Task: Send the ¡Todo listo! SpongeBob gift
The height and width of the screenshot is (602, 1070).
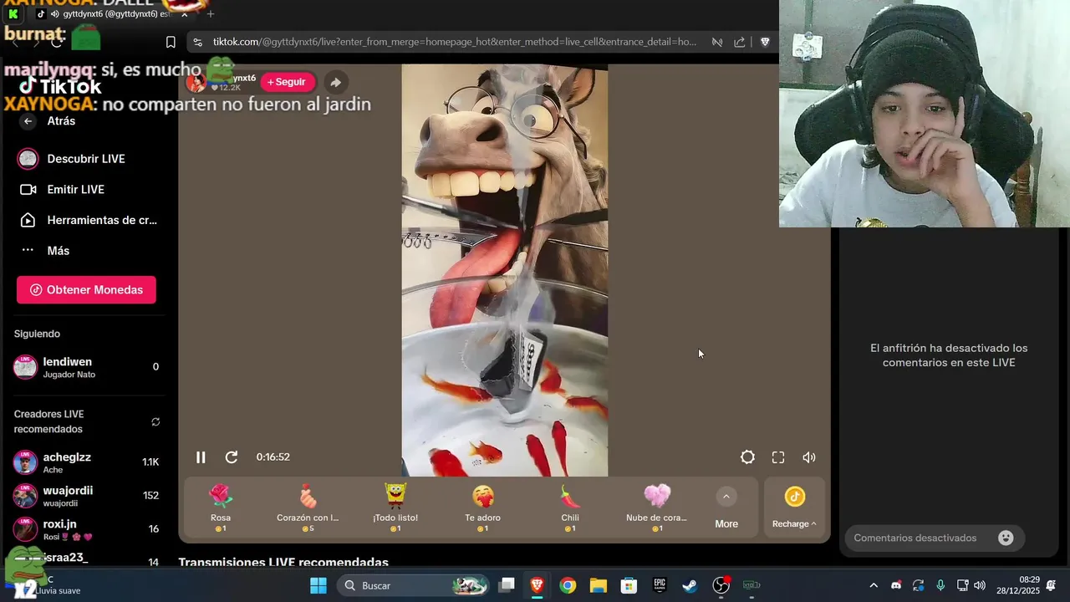Action: [x=395, y=508]
